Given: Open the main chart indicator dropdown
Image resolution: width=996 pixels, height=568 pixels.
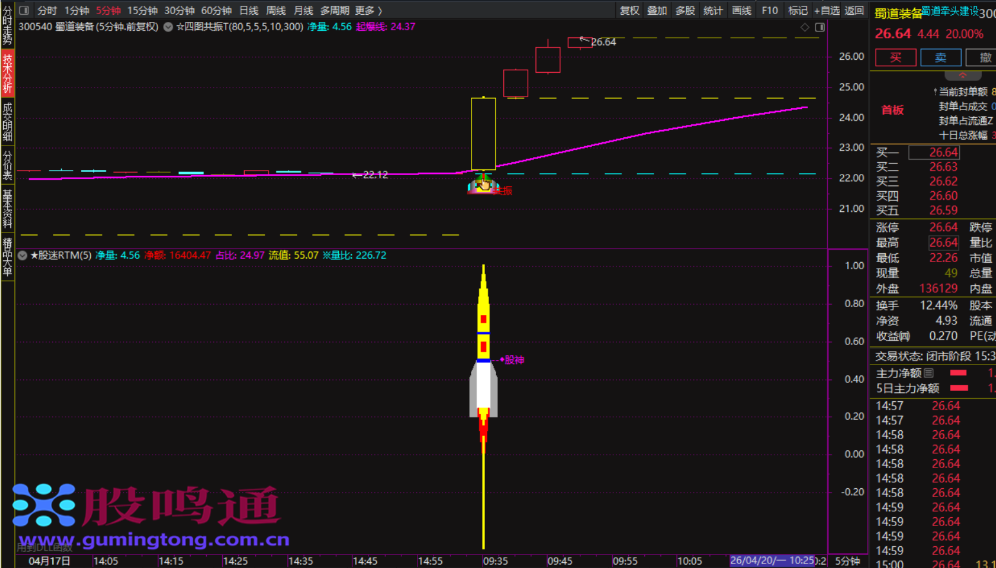Looking at the screenshot, I should (168, 27).
